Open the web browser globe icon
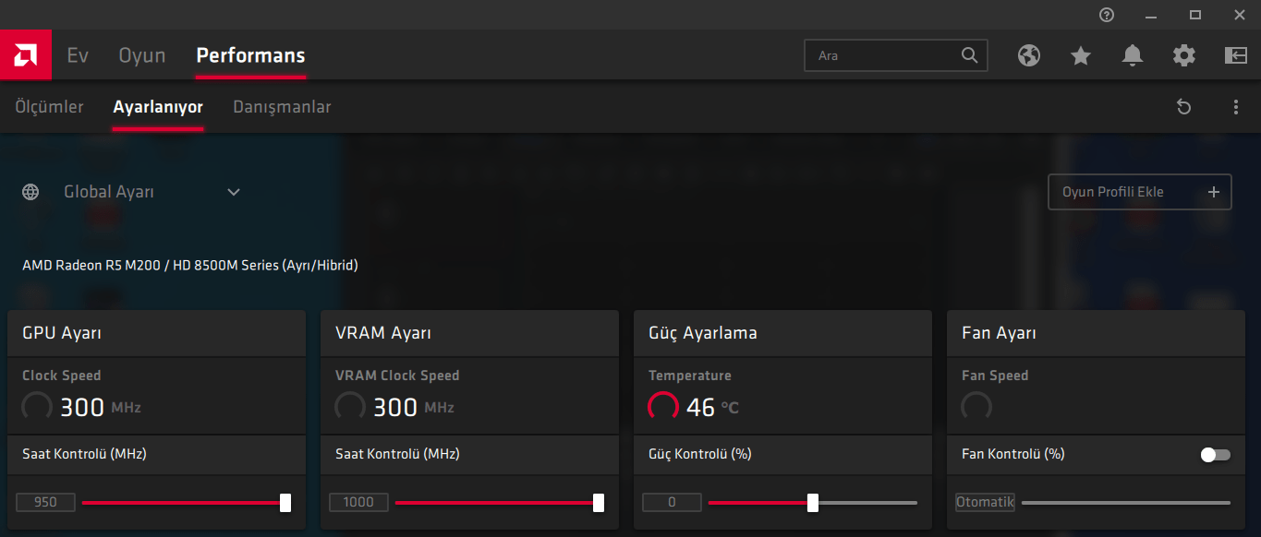Screen dimensions: 1261x537 (x=1029, y=55)
